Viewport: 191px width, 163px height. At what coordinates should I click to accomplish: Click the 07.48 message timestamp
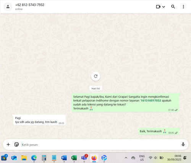(x=171, y=110)
